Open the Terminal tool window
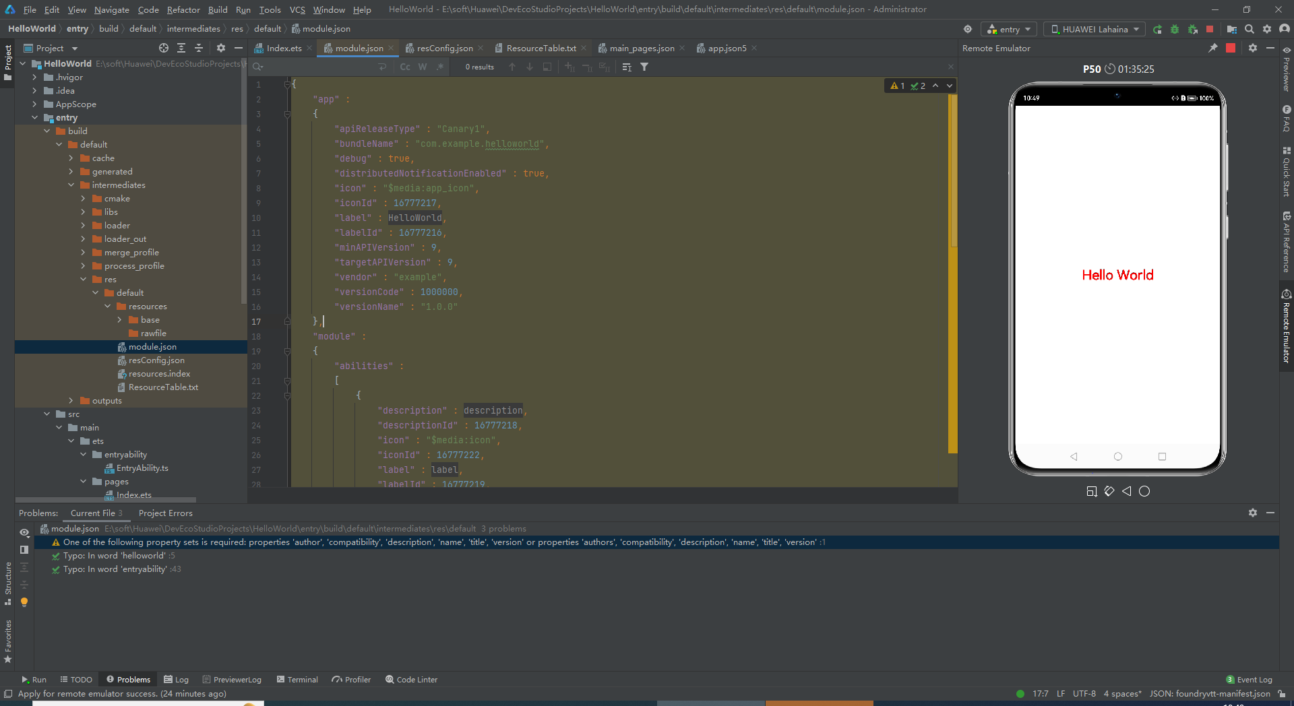Image resolution: width=1294 pixels, height=706 pixels. [297, 679]
